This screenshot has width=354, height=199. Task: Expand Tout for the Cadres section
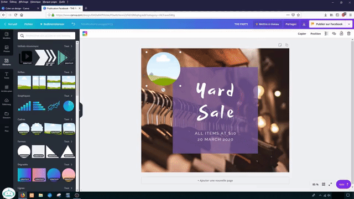[68, 119]
